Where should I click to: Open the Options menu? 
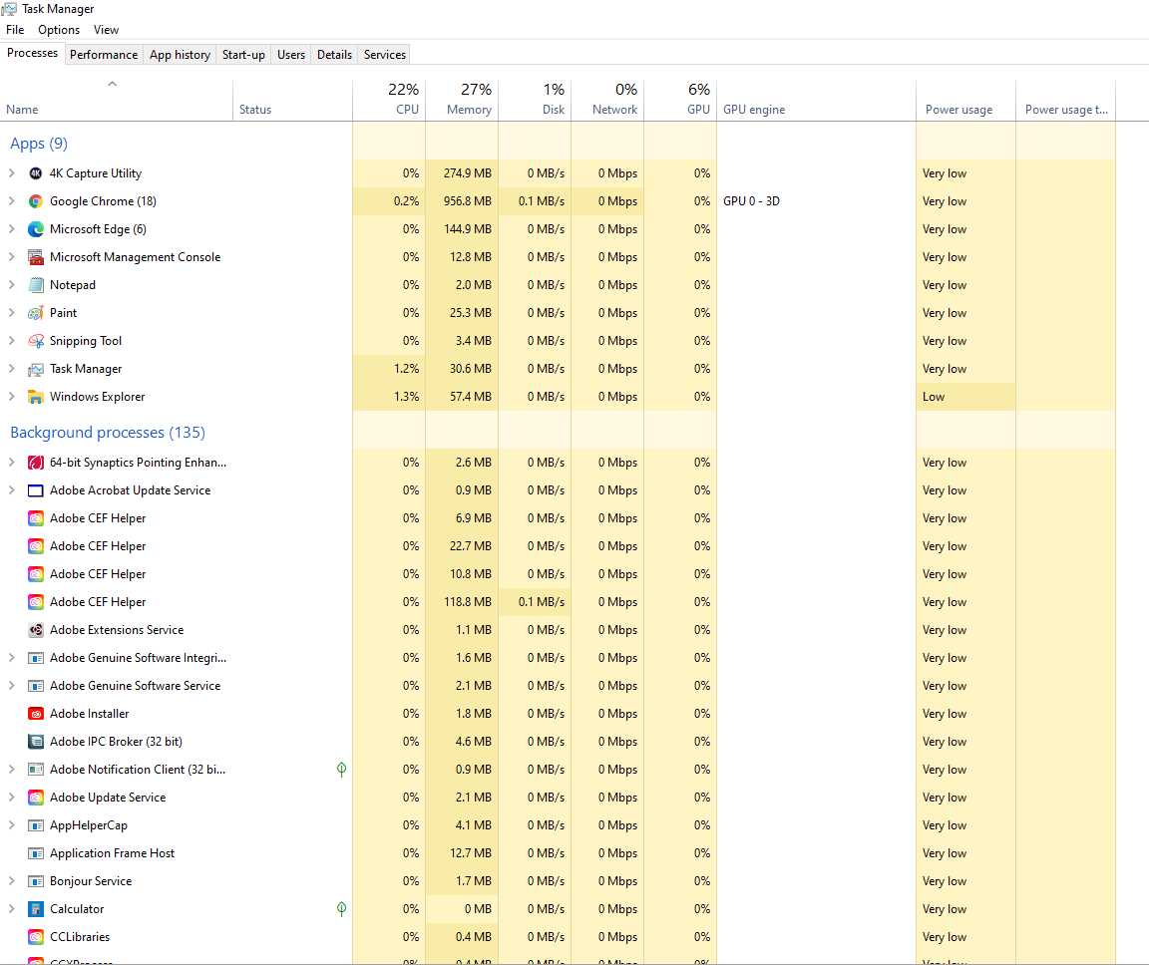[59, 30]
